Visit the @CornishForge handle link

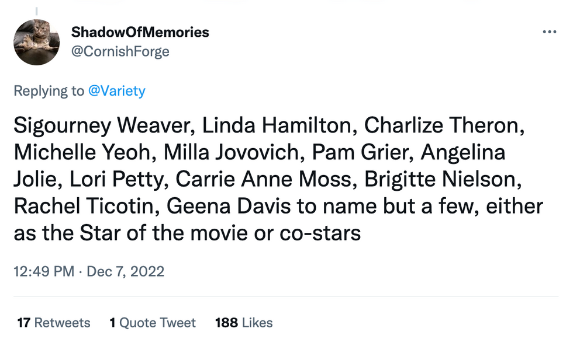(x=120, y=51)
